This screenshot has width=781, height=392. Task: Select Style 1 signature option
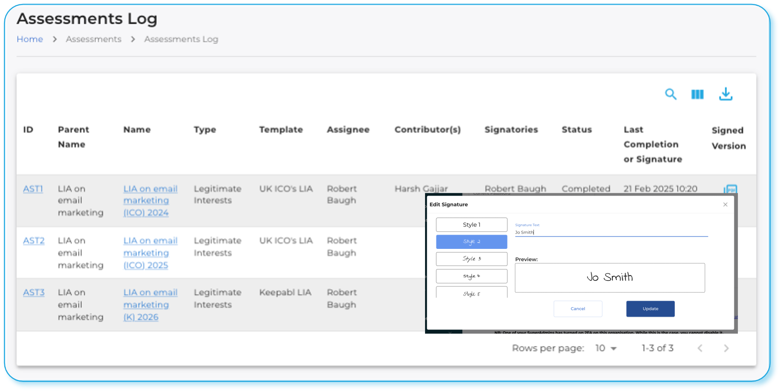[471, 224]
